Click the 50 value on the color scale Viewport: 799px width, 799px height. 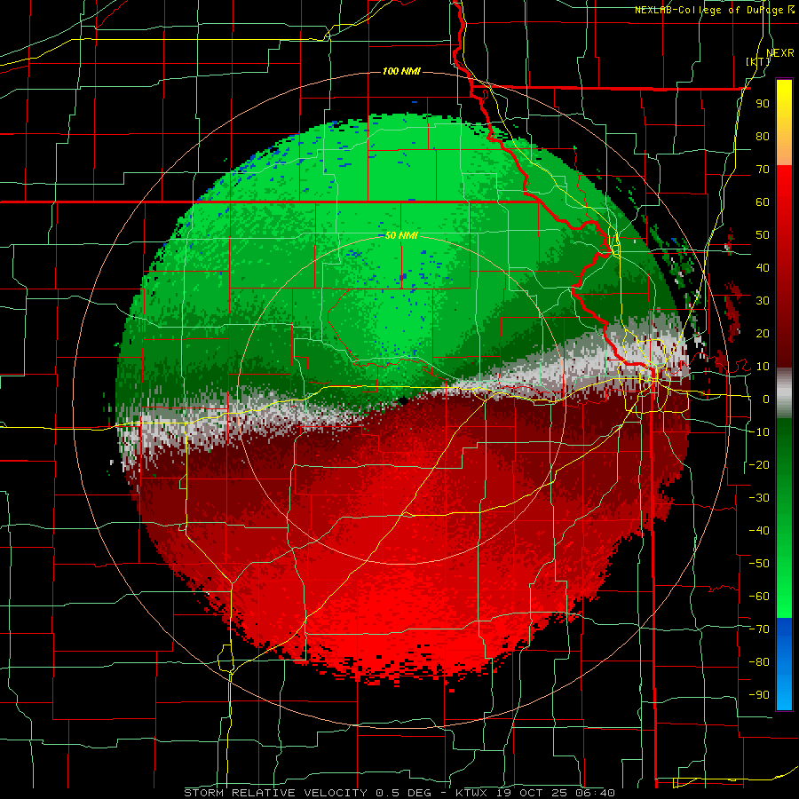[x=763, y=235]
